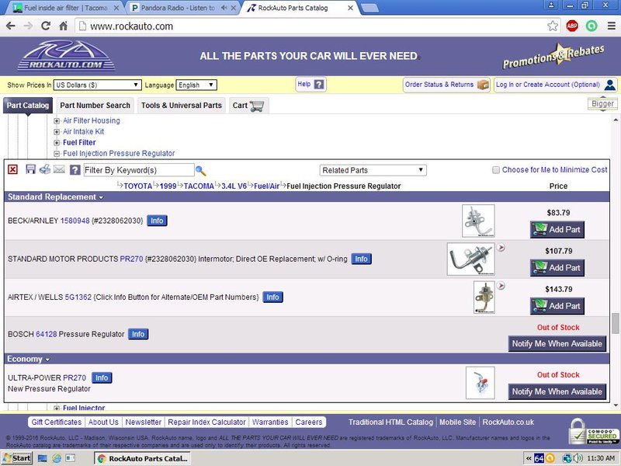Viewport: 621px width, 466px height.
Task: Reload the page with refresh icon
Action: pos(46,26)
